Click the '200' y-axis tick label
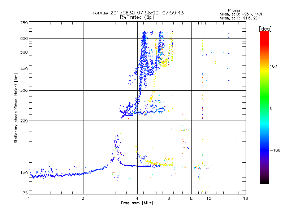The image size is (289, 216). coord(24,121)
